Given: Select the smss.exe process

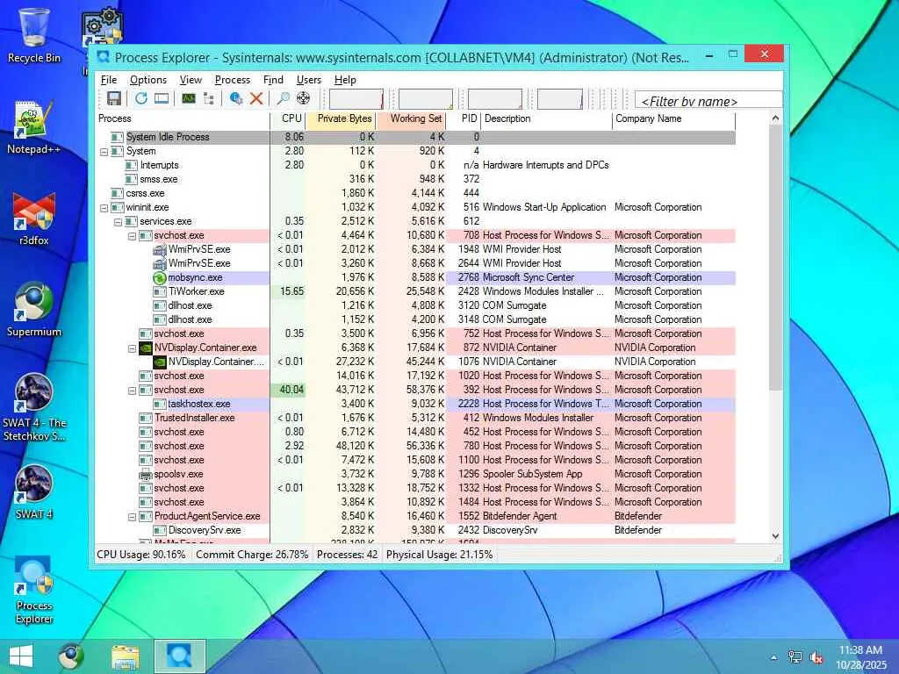Looking at the screenshot, I should tap(159, 179).
